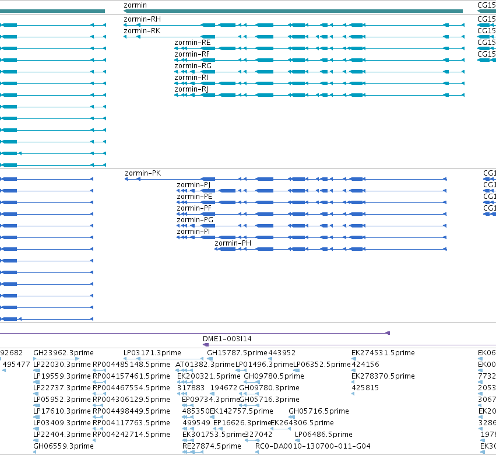Click the RP004306129.5prime label

[x=131, y=400]
